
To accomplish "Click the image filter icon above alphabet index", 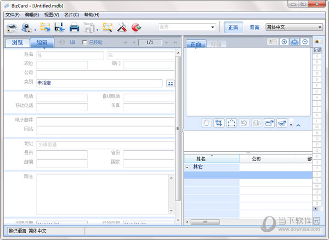I will point(317,42).
